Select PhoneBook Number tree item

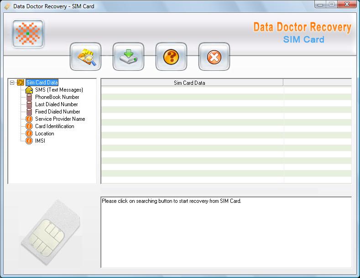[x=57, y=97]
